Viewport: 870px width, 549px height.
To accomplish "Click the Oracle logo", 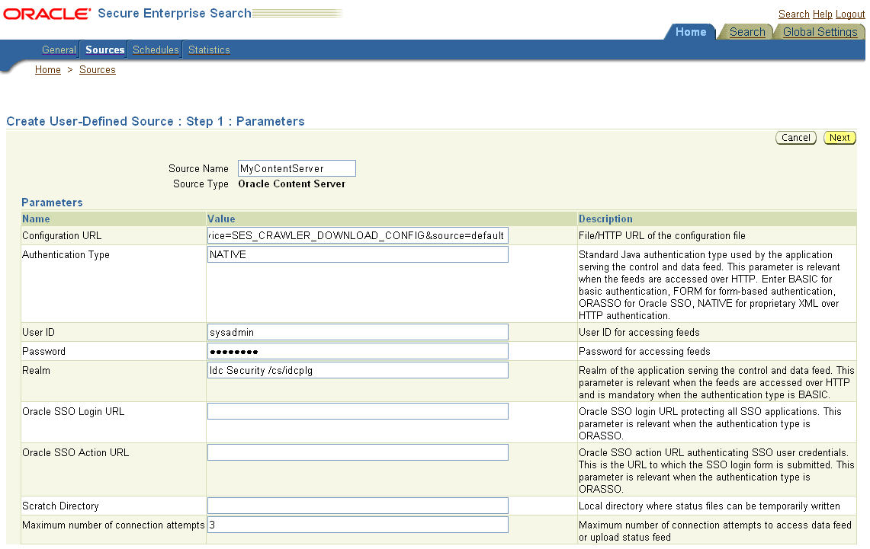I will click(x=46, y=13).
